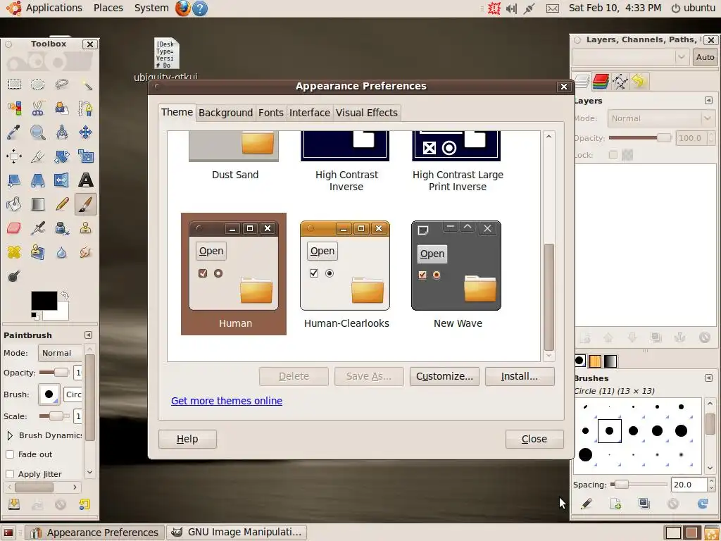Enable the Fade out checkbox

point(10,454)
